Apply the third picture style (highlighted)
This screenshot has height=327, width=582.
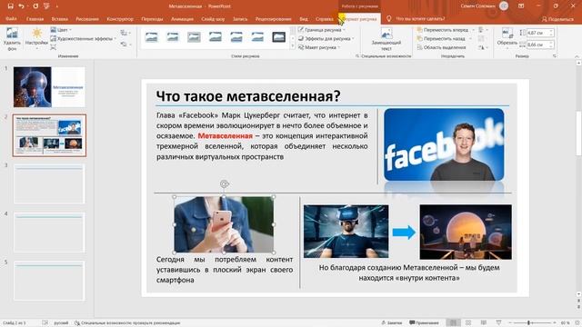(x=194, y=36)
